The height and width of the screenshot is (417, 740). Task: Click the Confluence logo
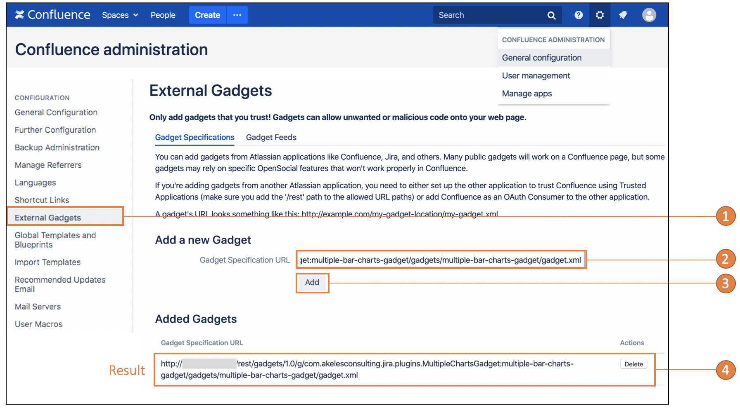[x=52, y=14]
